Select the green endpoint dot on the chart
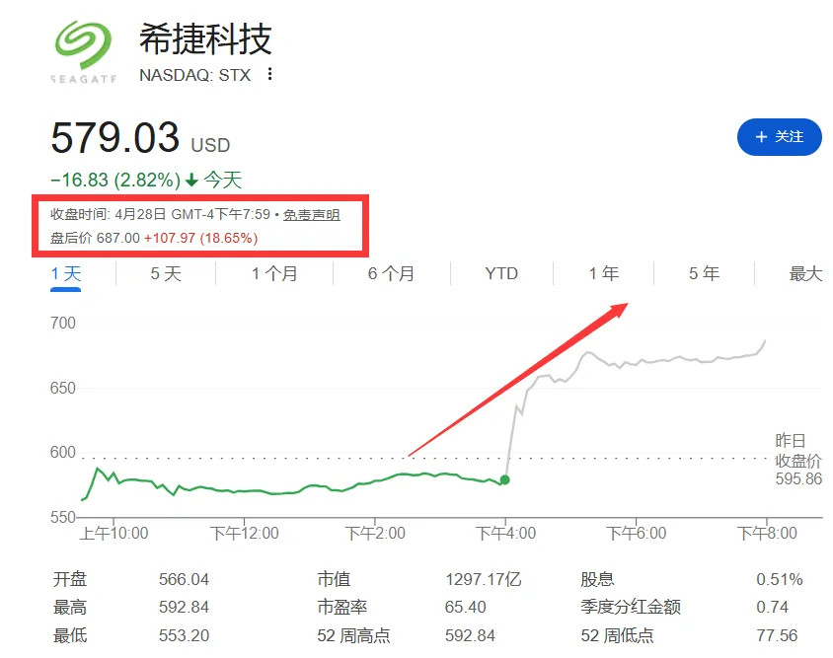The width and height of the screenshot is (833, 658). click(x=503, y=478)
